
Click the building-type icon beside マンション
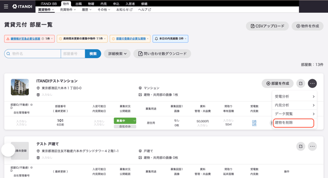pyautogui.click(x=140, y=88)
